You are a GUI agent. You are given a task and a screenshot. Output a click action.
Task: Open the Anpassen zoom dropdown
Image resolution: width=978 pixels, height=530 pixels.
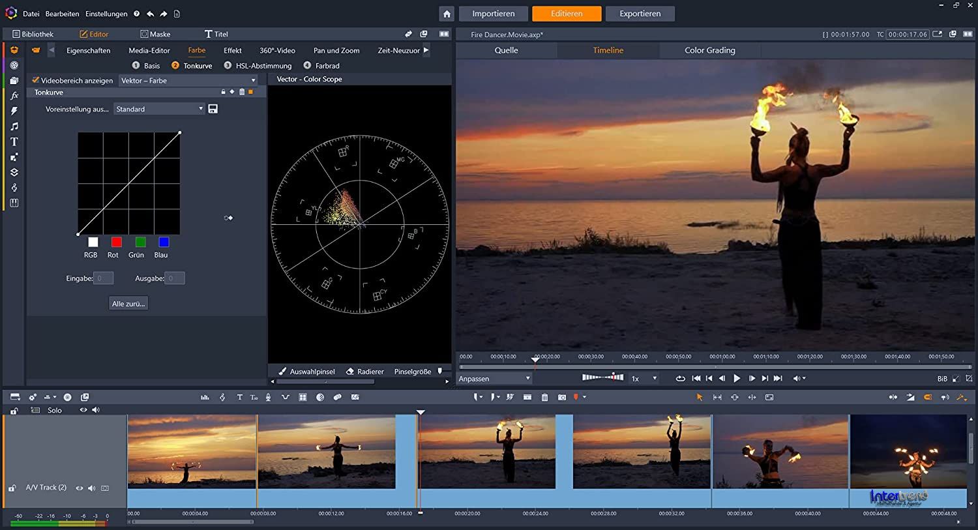(x=494, y=379)
